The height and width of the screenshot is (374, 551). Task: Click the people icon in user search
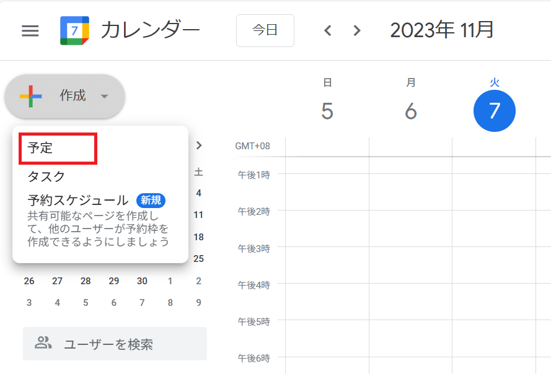[43, 344]
